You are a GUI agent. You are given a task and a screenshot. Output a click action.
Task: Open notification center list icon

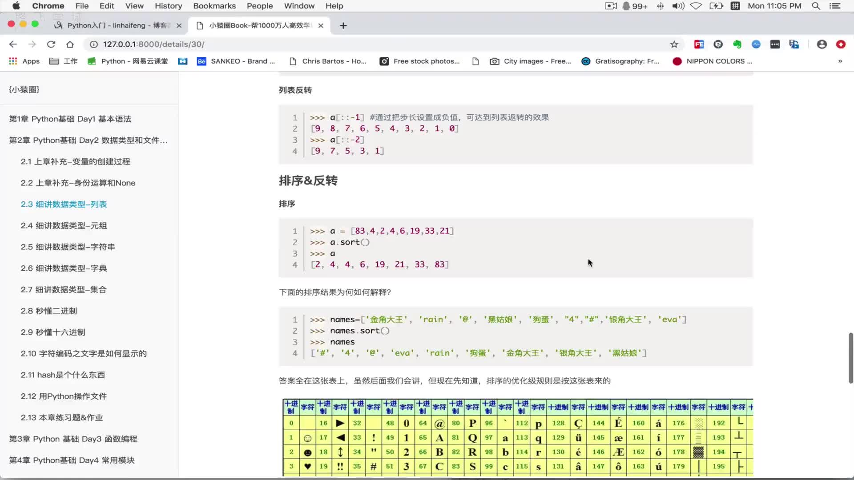click(x=835, y=6)
